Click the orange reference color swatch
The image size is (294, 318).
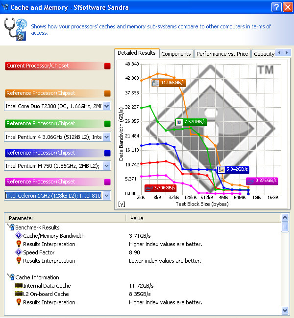coord(107,93)
